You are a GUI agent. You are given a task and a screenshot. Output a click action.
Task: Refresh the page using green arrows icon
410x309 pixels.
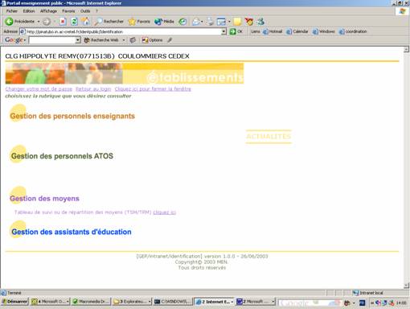pos(74,22)
